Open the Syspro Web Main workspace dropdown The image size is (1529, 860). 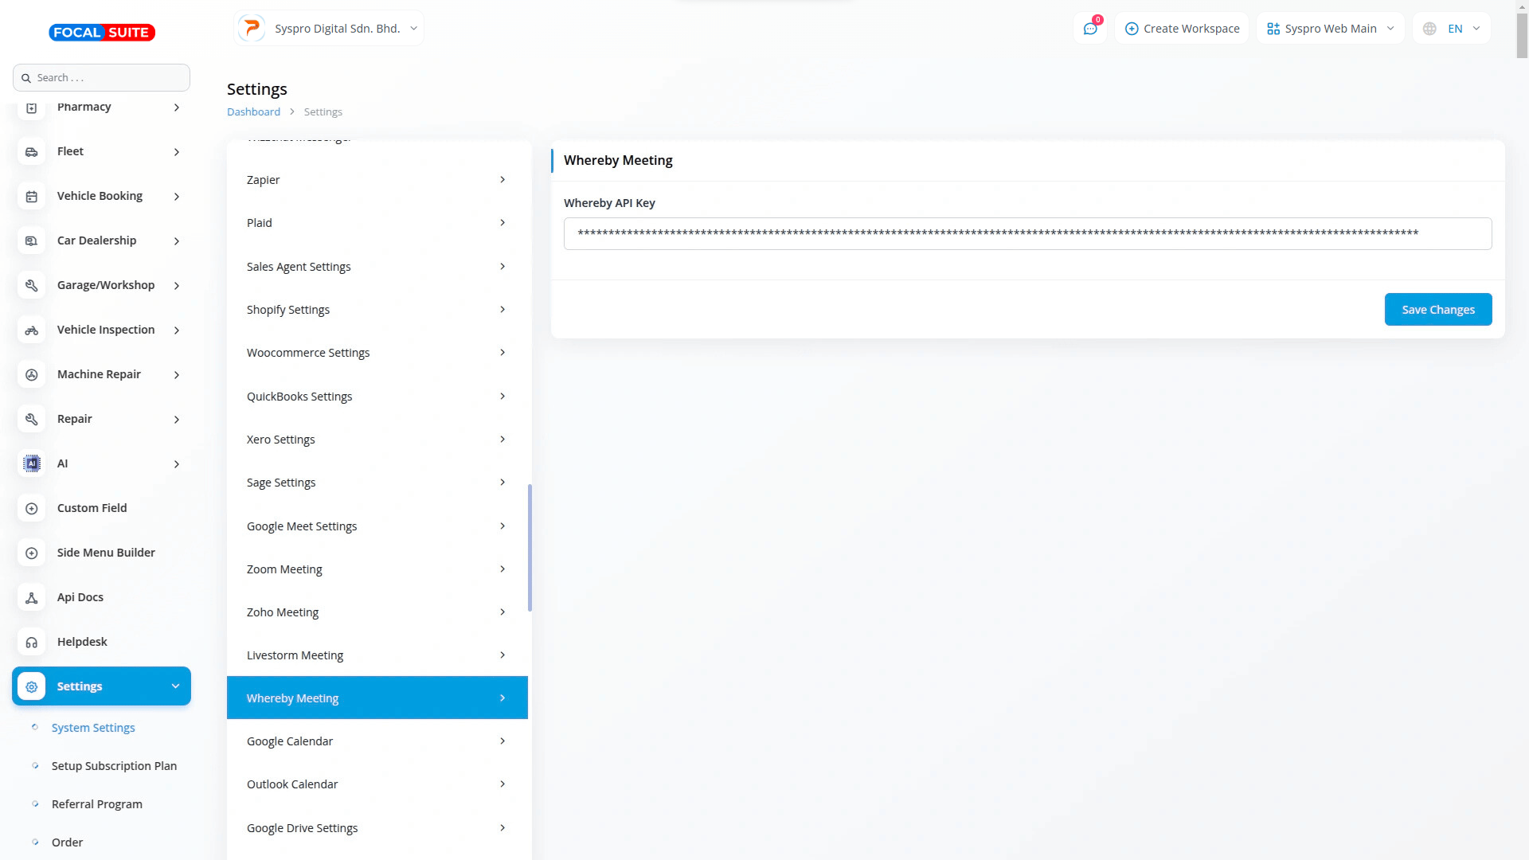(1330, 29)
